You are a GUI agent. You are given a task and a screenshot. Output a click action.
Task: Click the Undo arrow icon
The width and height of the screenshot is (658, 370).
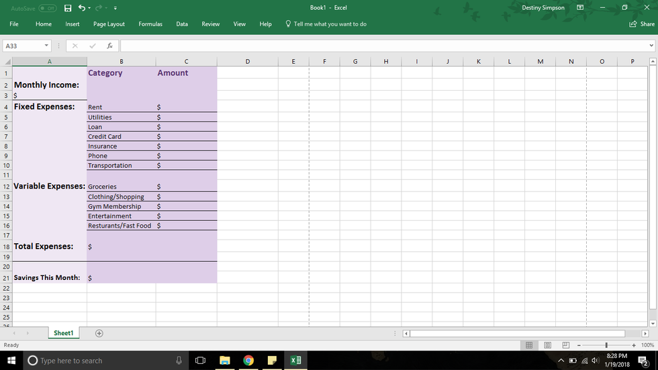(81, 8)
